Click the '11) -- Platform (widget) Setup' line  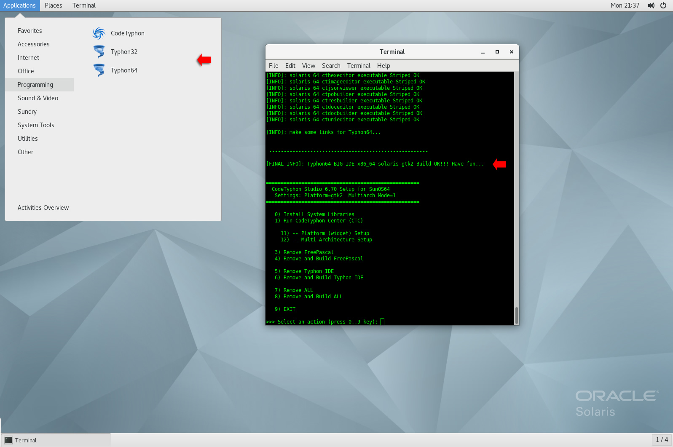point(325,233)
